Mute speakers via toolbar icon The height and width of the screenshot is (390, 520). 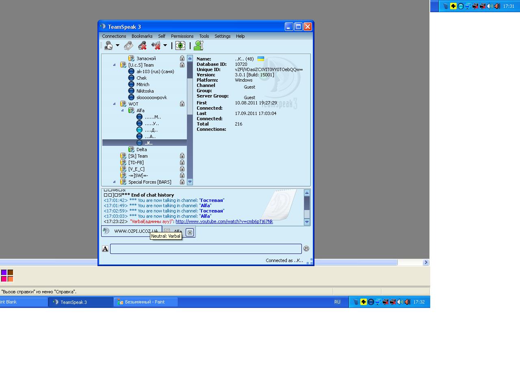(x=156, y=45)
